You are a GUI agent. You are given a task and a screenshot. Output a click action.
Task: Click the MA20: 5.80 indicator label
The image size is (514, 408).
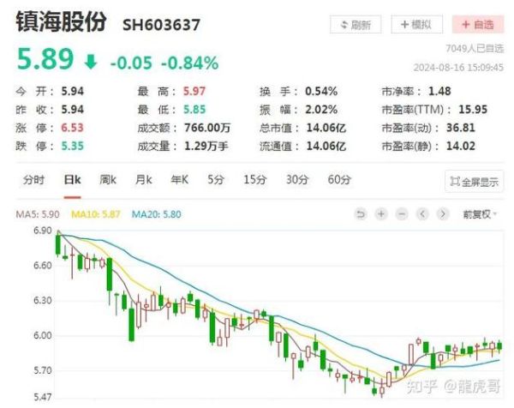coord(157,214)
